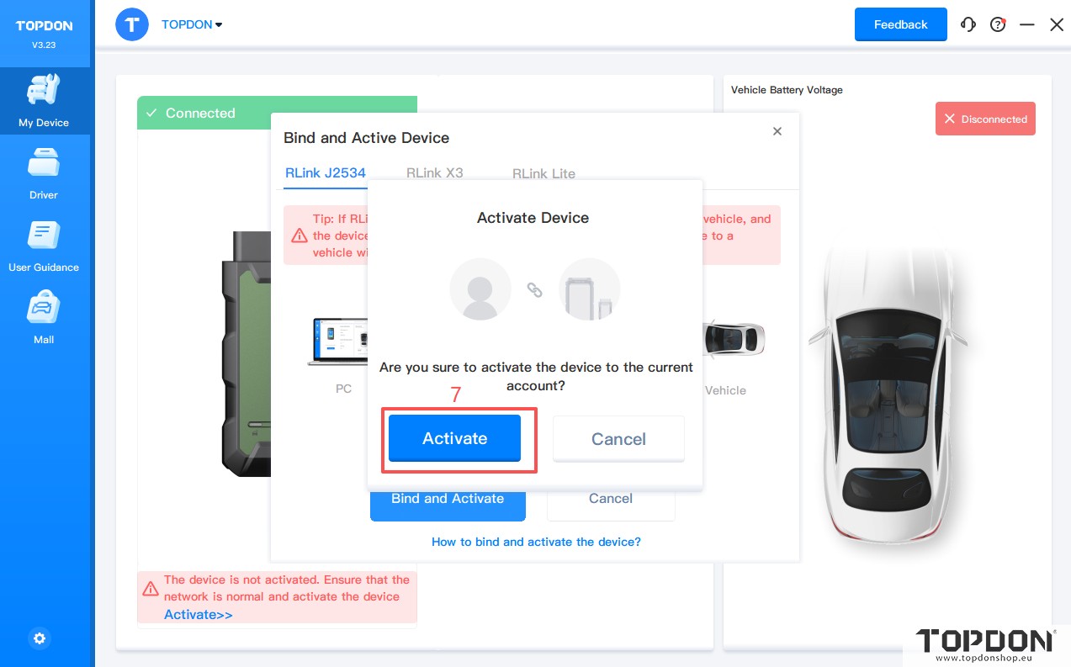Click Bind and Activate button
The image size is (1071, 667).
(x=448, y=505)
